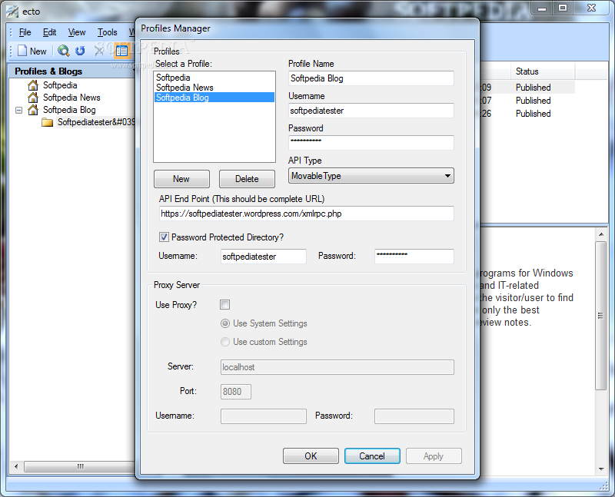Click the globe with magnifier preview icon
The image size is (615, 497).
64,51
